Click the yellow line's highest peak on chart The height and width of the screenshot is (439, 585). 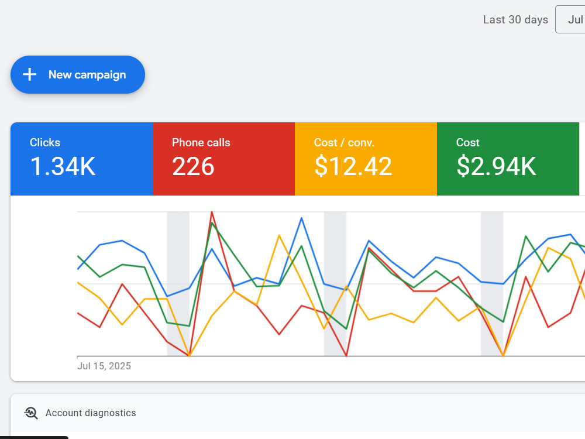pos(279,235)
